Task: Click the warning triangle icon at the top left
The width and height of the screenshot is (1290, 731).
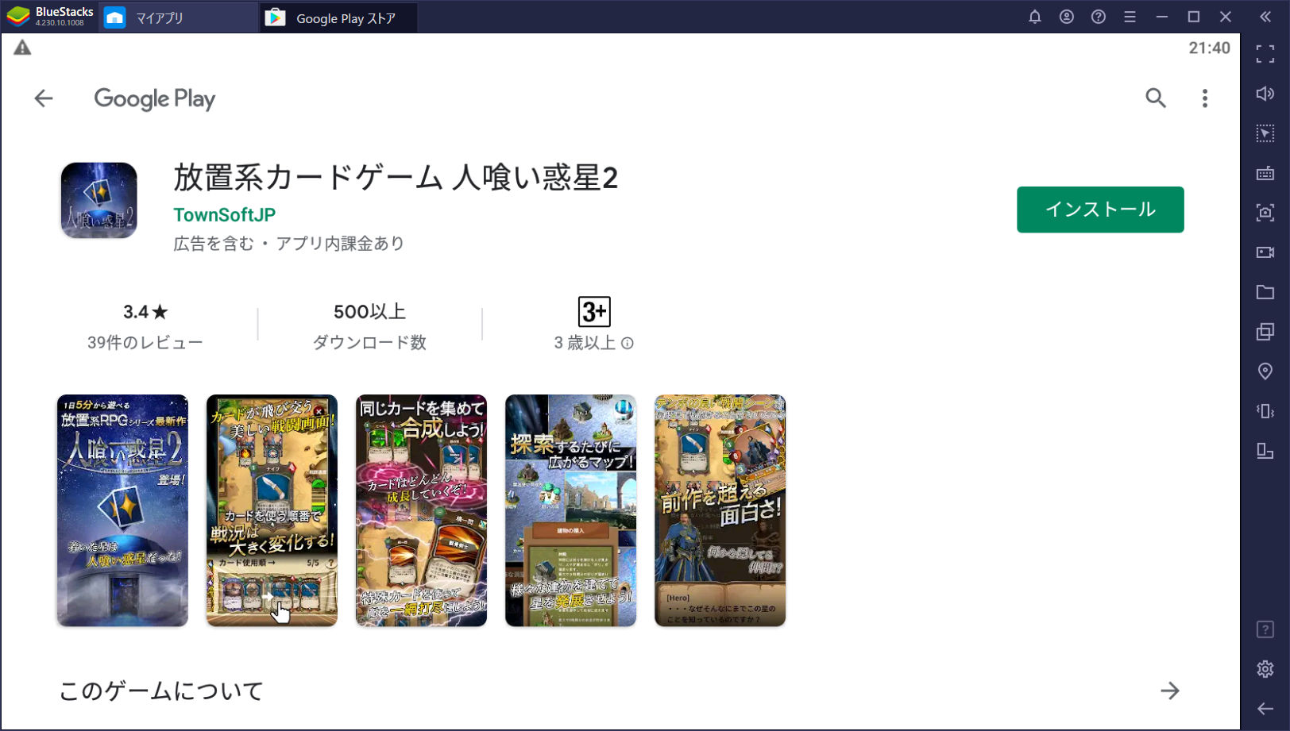Action: pyautogui.click(x=22, y=48)
